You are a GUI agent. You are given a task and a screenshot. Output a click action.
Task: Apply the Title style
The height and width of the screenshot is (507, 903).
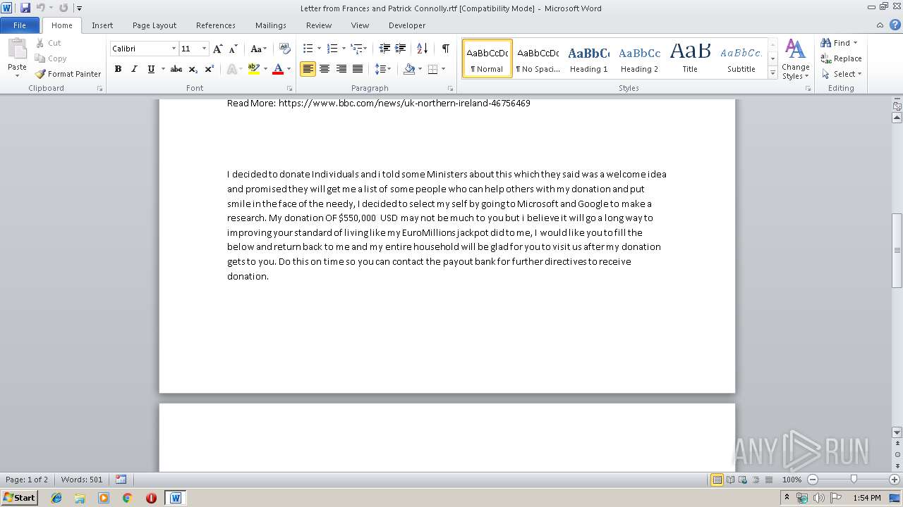point(690,58)
